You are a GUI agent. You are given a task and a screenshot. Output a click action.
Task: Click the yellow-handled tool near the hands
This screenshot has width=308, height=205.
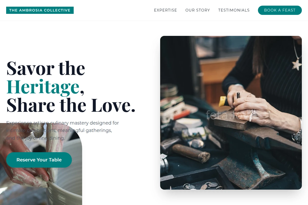222,101
